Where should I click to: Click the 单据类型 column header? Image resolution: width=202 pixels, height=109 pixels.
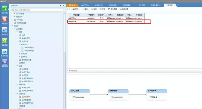(76, 15)
